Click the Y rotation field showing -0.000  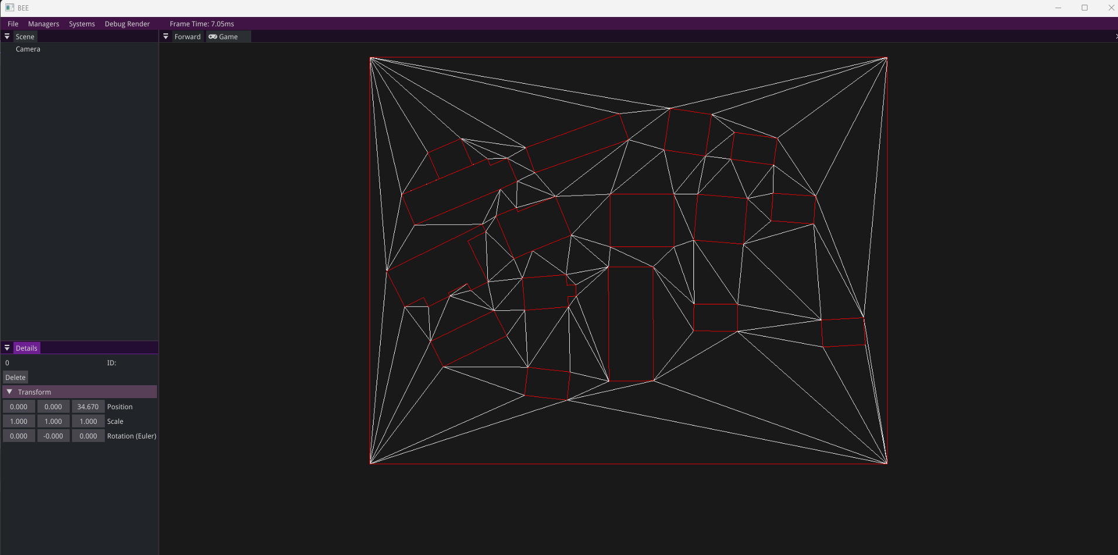coord(53,436)
